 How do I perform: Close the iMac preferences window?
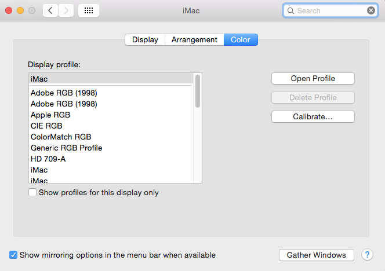click(x=9, y=10)
